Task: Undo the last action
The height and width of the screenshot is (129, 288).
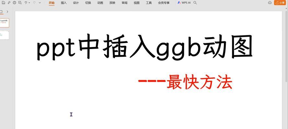Action: 26,3
